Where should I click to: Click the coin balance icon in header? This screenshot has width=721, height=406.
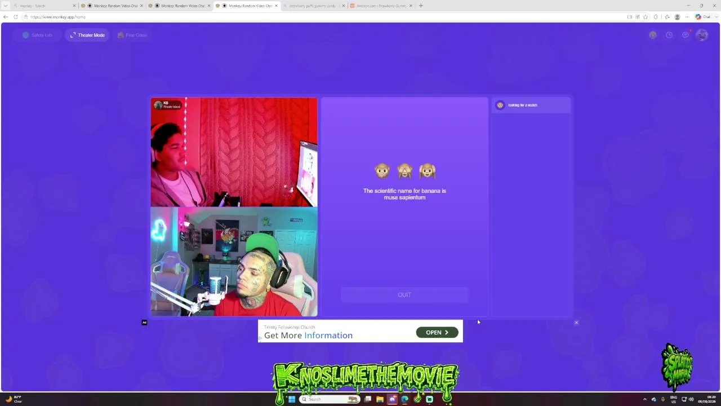click(x=653, y=35)
